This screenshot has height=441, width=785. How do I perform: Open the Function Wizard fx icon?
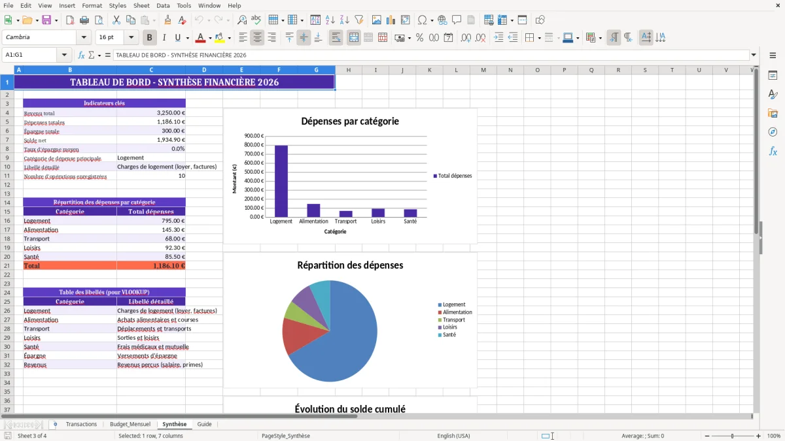pos(82,56)
